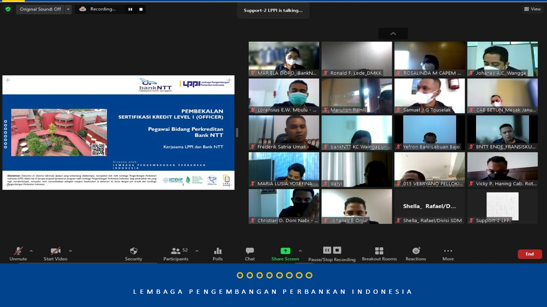Unmute the microphone

(x=18, y=254)
